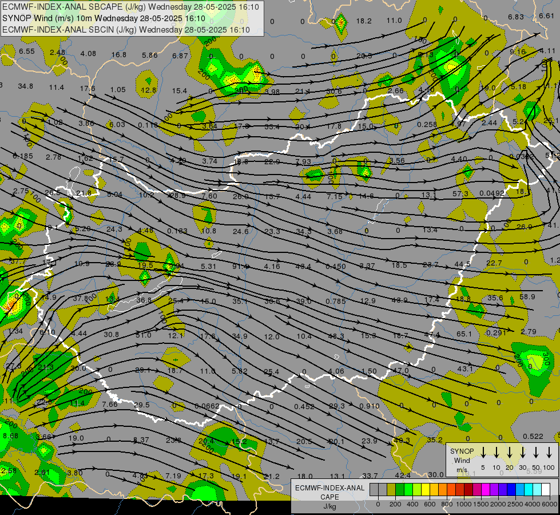Click the map value 0.785

pos(335,302)
